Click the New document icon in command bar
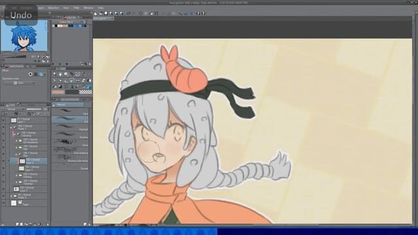This screenshot has height=235, width=418. 95,13
